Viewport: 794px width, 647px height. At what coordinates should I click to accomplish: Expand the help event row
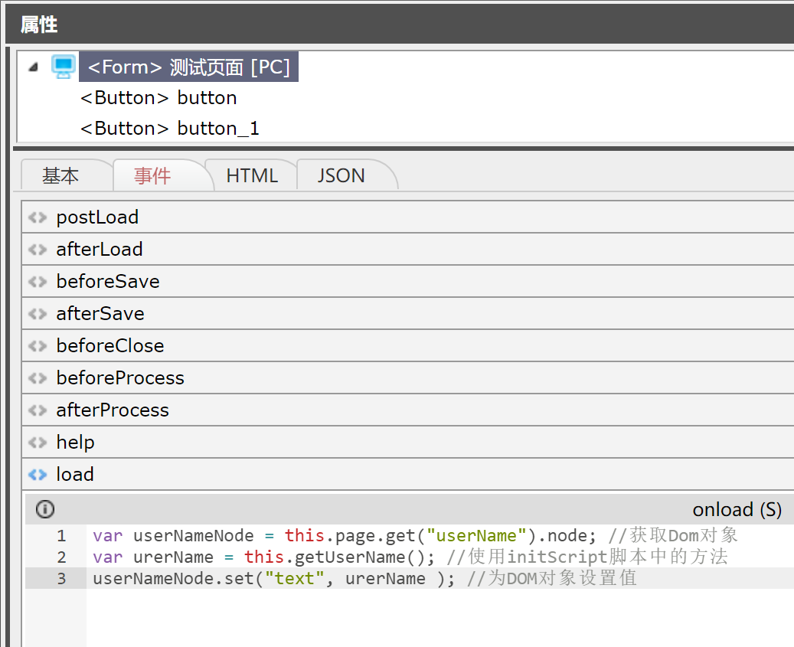[75, 443]
